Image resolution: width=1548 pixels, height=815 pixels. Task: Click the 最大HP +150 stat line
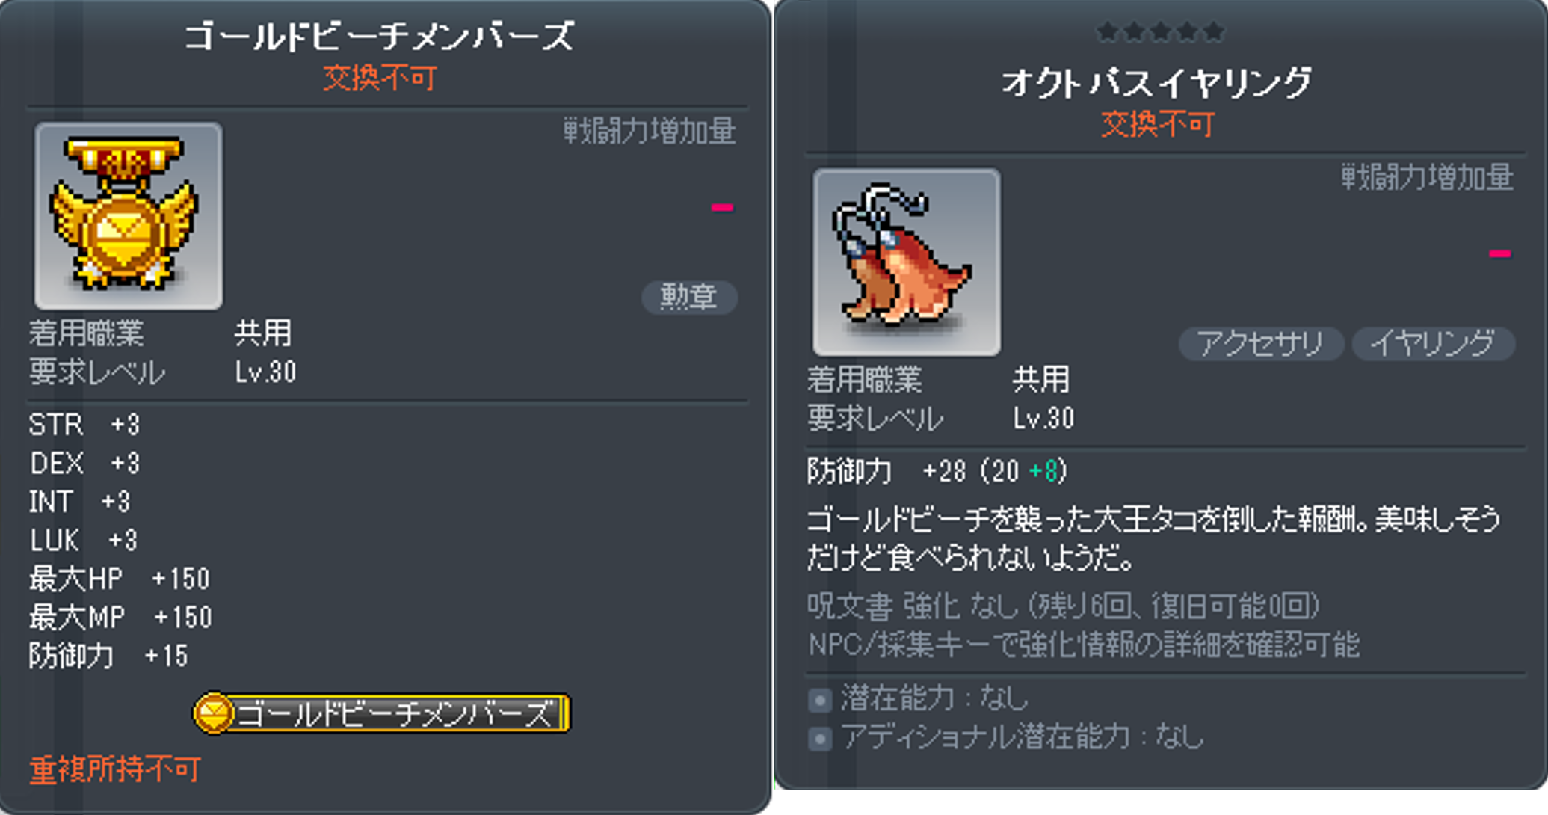[x=120, y=579]
